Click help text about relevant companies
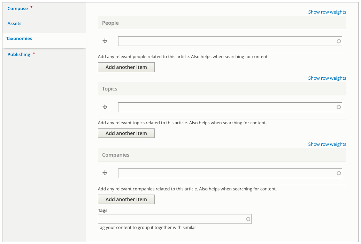 [187, 189]
